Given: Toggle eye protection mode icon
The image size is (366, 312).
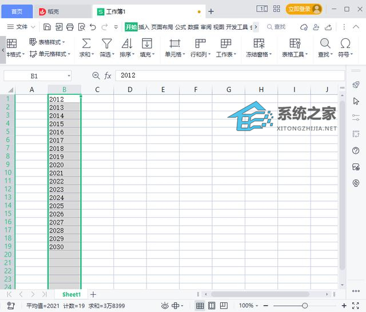Looking at the screenshot, I should [x=165, y=306].
